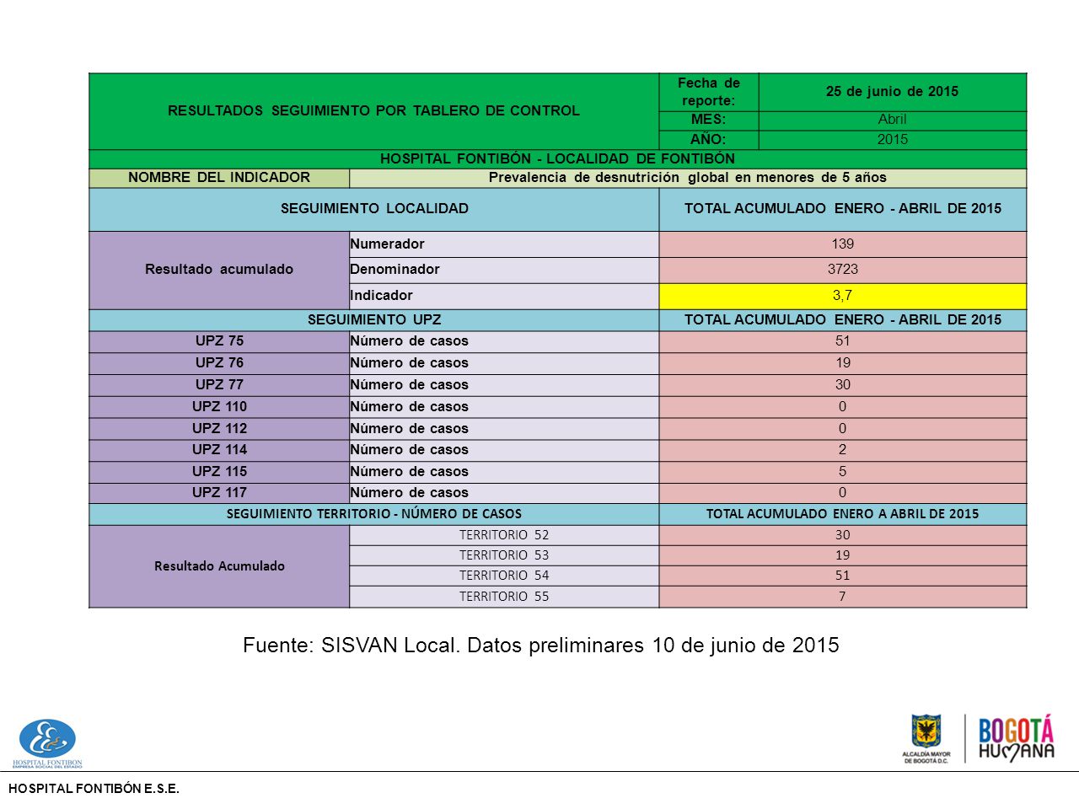Select the Territorio 54 label
The image size is (1079, 809).
point(504,576)
